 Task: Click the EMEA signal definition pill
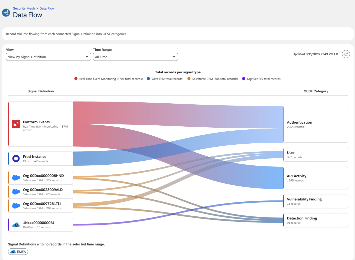(x=18, y=252)
